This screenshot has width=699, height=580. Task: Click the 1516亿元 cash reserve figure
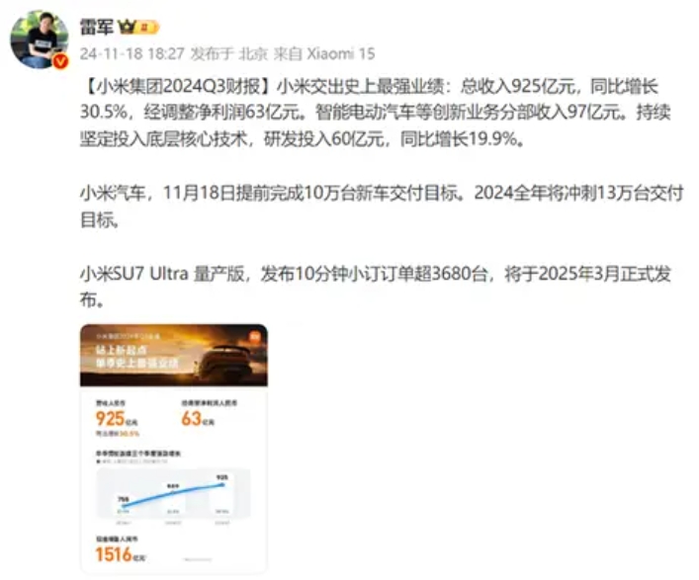[121, 555]
